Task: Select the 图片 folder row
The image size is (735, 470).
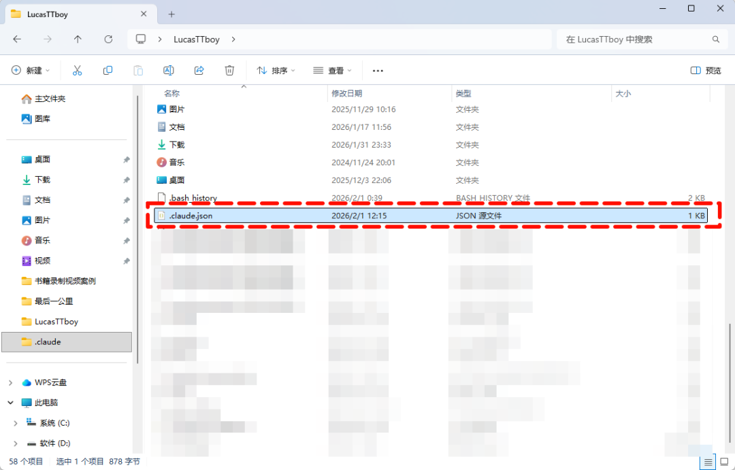Action: coord(430,110)
